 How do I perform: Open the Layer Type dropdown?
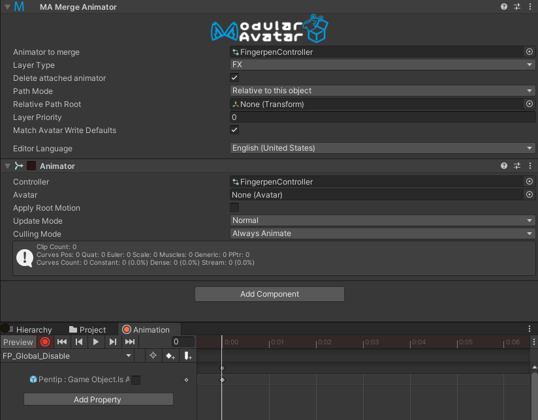pyautogui.click(x=383, y=65)
